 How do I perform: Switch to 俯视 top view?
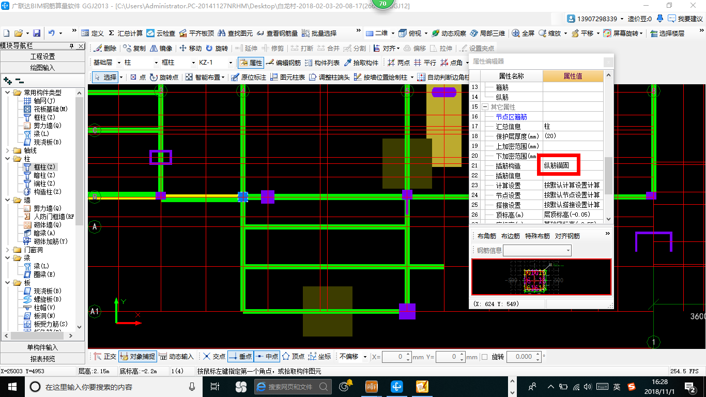410,33
